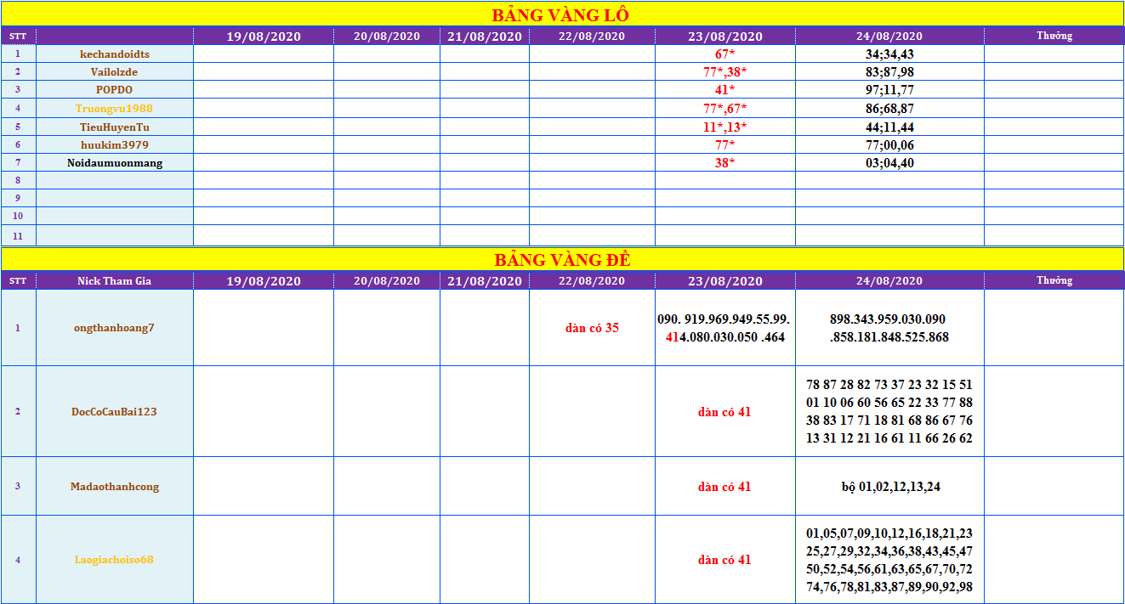Image resolution: width=1125 pixels, height=604 pixels.
Task: Click the nickname 'TieuHuyenTu'
Action: 115,127
